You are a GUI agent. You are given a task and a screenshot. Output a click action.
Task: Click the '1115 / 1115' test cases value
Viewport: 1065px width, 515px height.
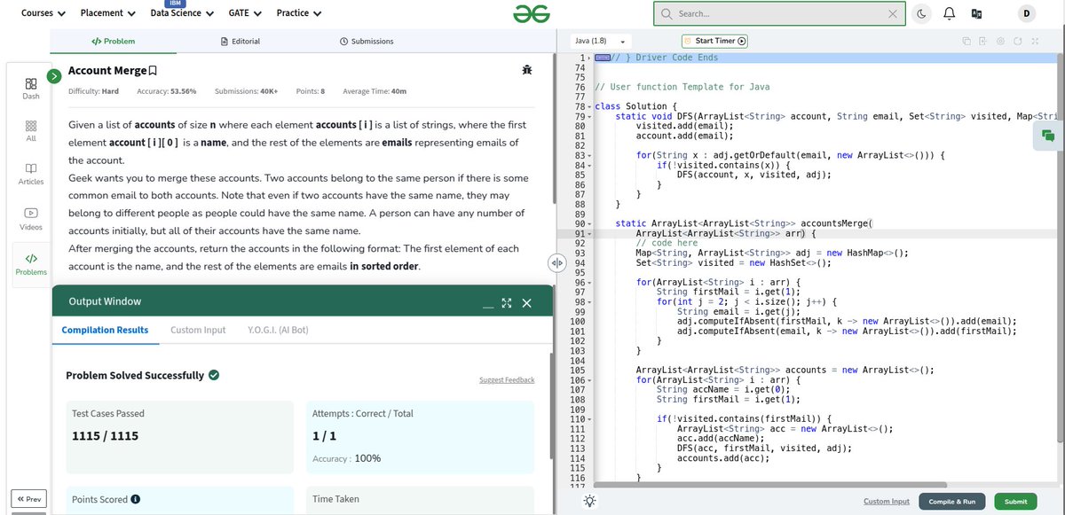coord(105,436)
